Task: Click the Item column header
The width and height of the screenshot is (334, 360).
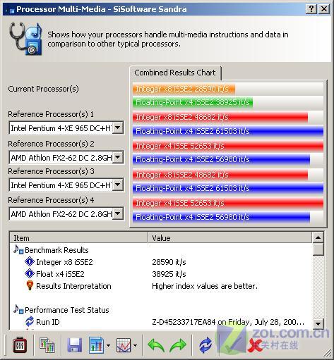Action: [78, 238]
